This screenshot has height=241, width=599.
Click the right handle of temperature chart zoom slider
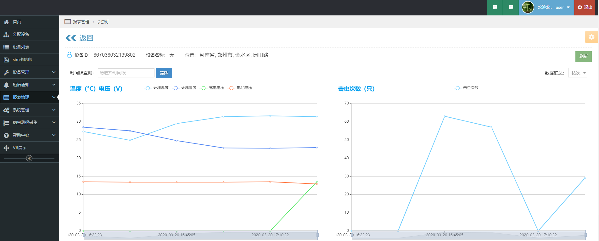coord(317,235)
